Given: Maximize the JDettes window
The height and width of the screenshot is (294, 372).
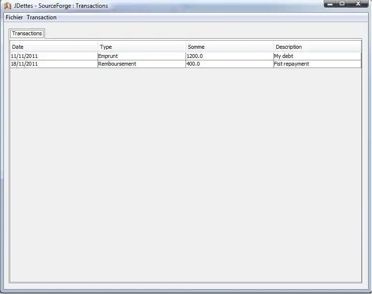Looking at the screenshot, I should (342, 3).
